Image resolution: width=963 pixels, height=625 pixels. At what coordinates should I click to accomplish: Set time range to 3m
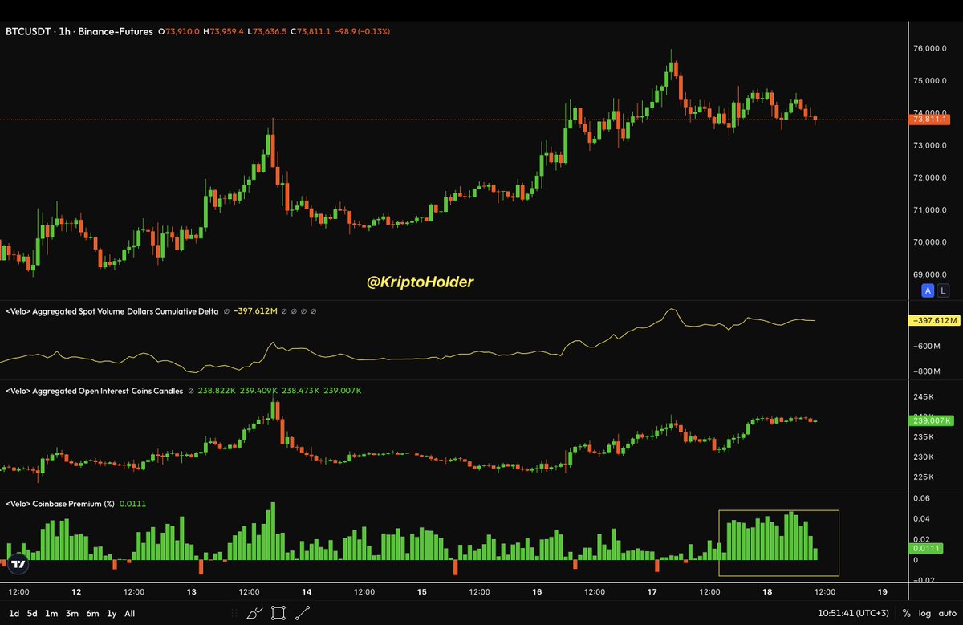(x=72, y=613)
